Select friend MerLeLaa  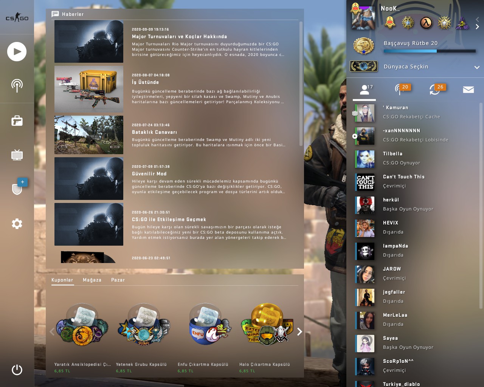(x=416, y=320)
